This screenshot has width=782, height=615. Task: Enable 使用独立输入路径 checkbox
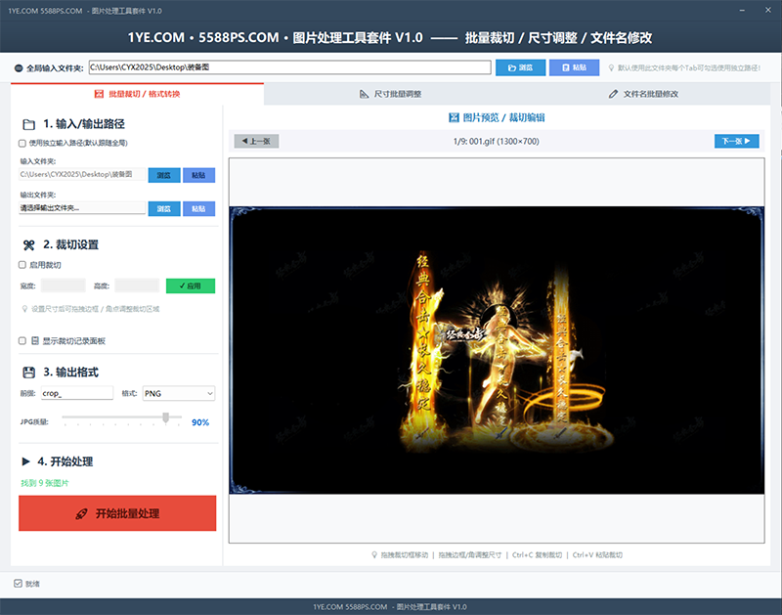(22, 143)
